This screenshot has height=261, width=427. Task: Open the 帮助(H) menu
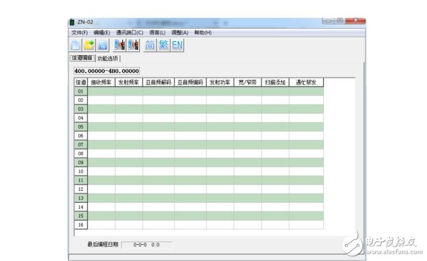(x=203, y=33)
